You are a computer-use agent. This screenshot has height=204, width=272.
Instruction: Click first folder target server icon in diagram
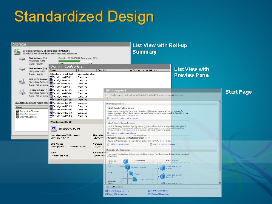click(x=162, y=168)
